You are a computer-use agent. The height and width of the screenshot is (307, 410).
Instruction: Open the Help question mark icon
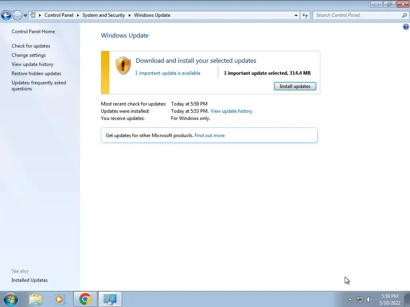pos(406,27)
